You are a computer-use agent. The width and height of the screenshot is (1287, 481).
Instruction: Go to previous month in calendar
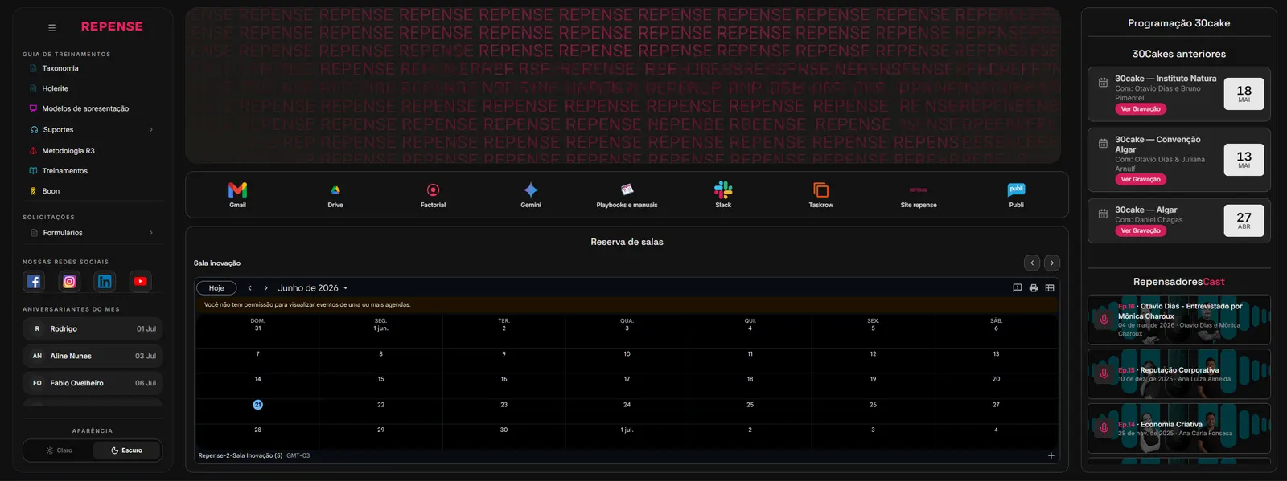[x=249, y=287]
